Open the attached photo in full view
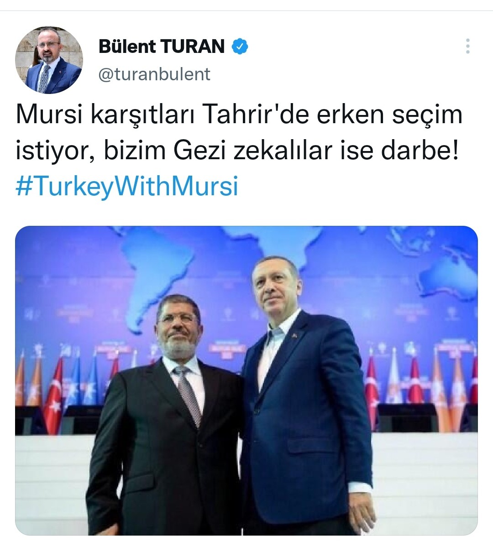The height and width of the screenshot is (547, 493). (246, 380)
